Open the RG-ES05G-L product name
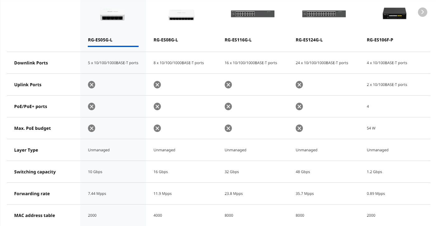Screen dimensions: 436x226 [x=100, y=40]
